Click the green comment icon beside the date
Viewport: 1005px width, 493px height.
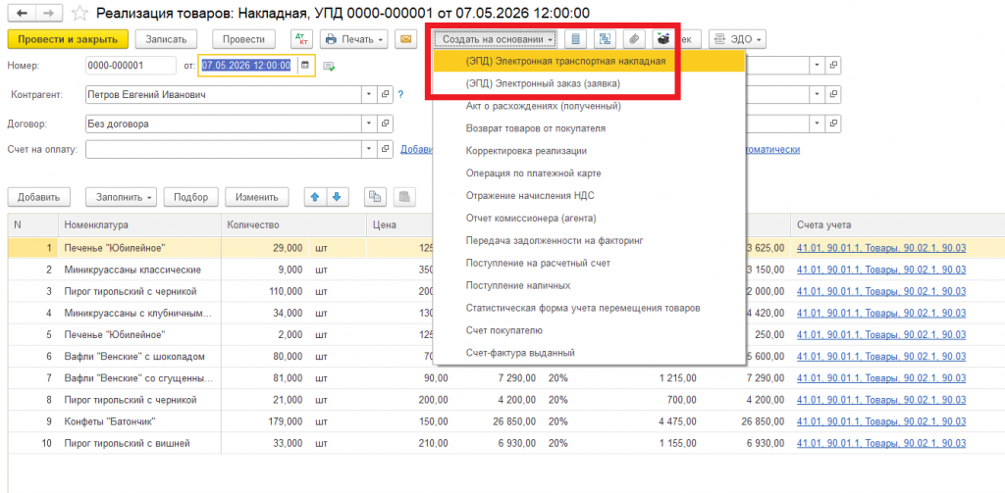click(330, 66)
